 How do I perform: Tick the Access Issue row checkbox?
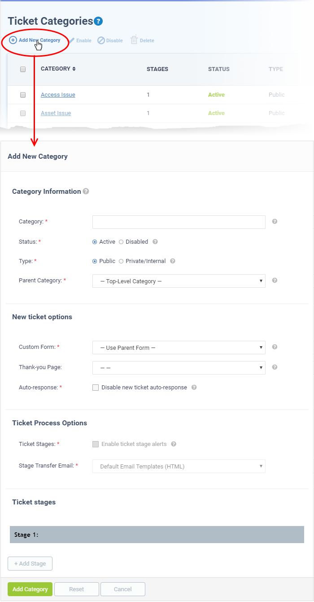23,95
